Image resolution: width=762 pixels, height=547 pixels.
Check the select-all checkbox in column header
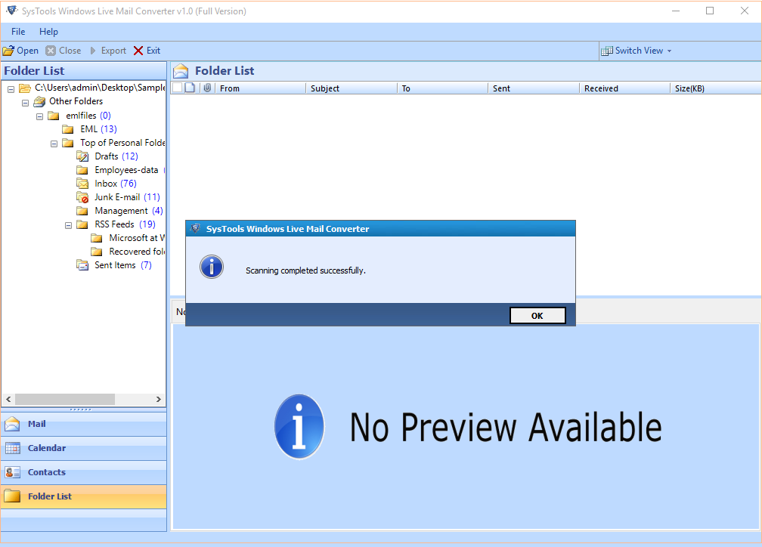tap(178, 88)
